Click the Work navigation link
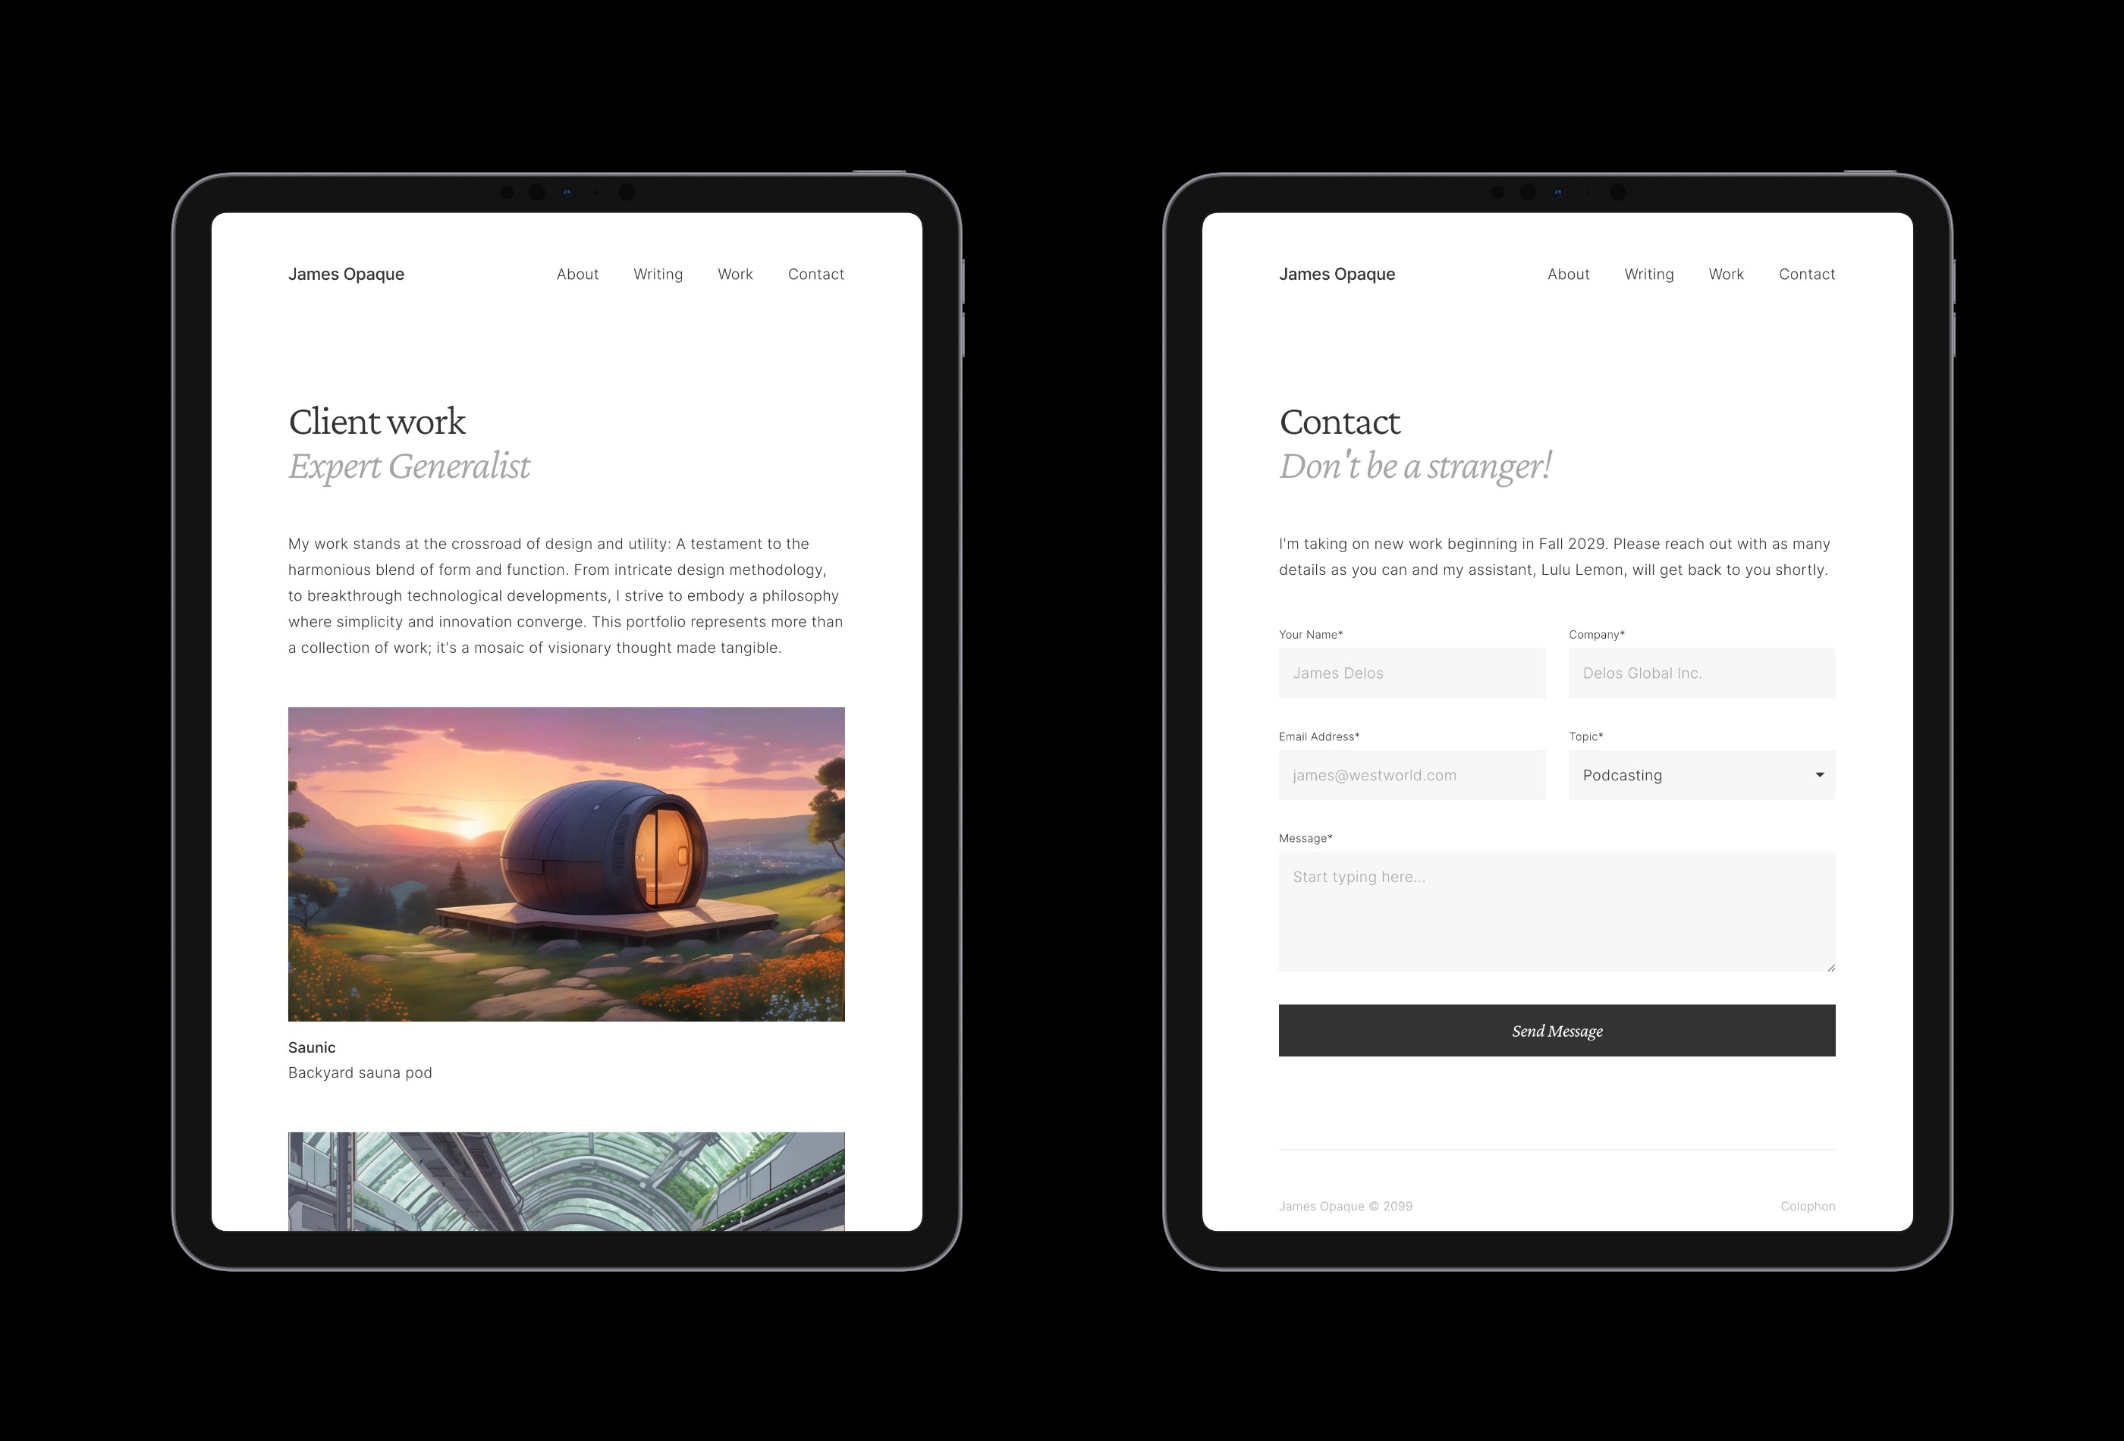The height and width of the screenshot is (1441, 2124). (735, 273)
